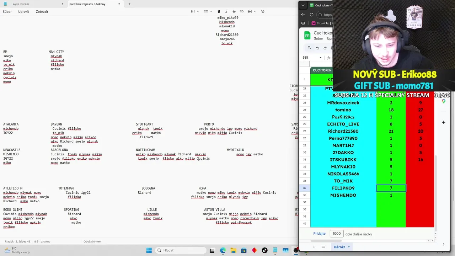Search the menus in Google Sheets
The width and height of the screenshot is (455, 256).
click(309, 48)
